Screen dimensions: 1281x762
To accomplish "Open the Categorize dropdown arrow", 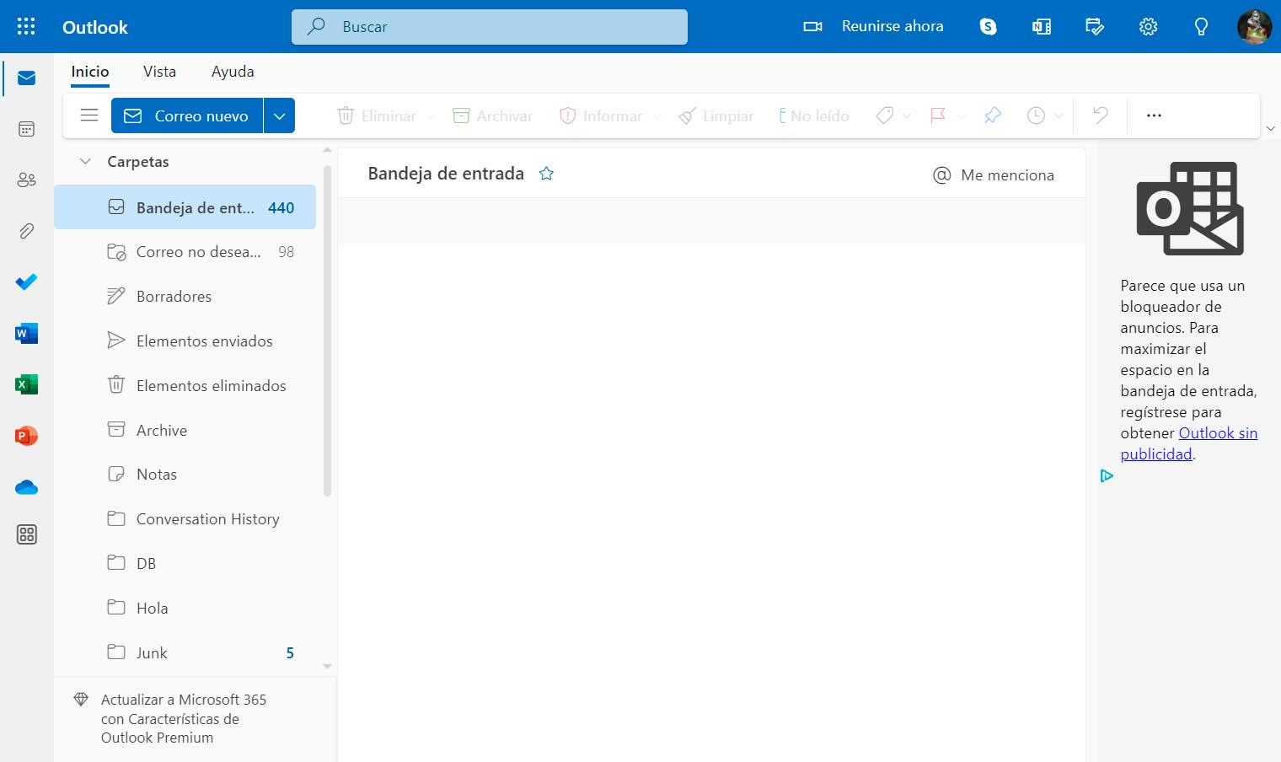I will pyautogui.click(x=907, y=116).
